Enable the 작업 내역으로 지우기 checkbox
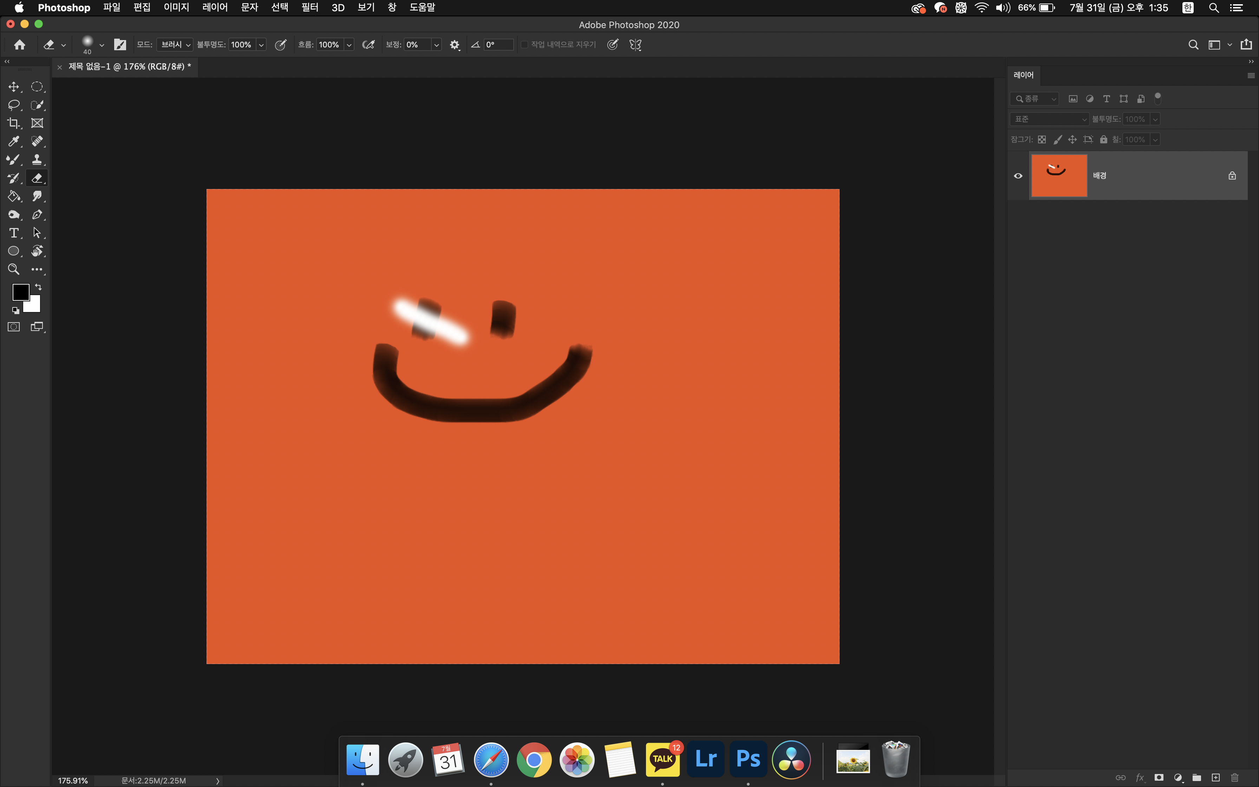Screen dimensions: 1259x787 524,45
